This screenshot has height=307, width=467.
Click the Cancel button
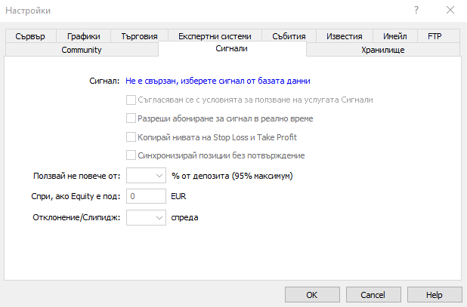click(x=373, y=295)
